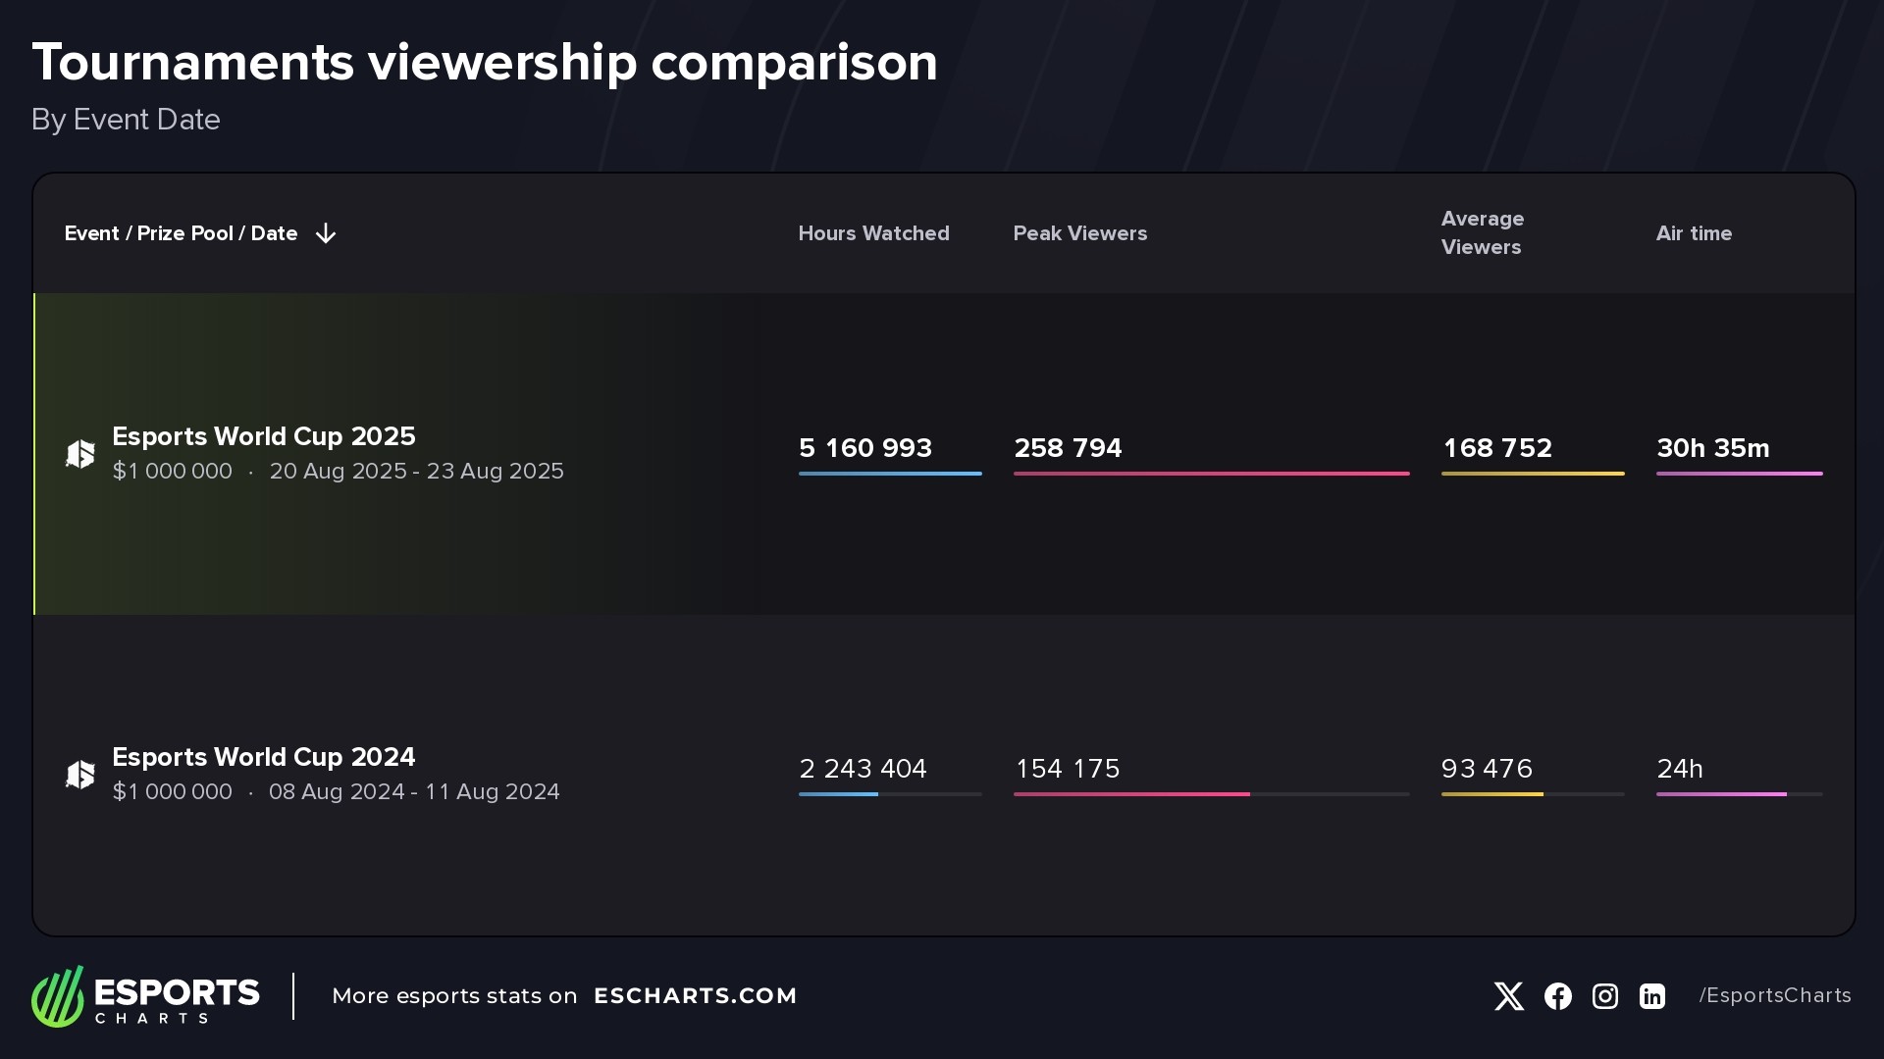Open the Facebook social icon
Image resolution: width=1884 pixels, height=1059 pixels.
(x=1557, y=996)
